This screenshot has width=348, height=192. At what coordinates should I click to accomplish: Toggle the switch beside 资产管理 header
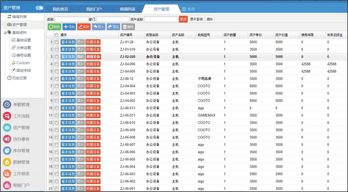[39, 8]
